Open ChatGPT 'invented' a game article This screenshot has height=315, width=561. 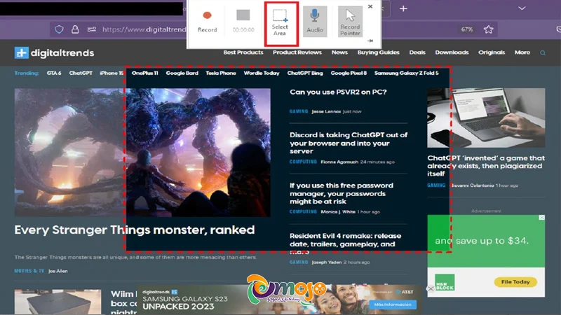coord(486,166)
